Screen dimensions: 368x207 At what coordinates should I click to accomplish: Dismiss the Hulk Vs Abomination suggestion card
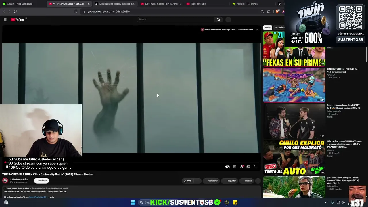(257, 30)
